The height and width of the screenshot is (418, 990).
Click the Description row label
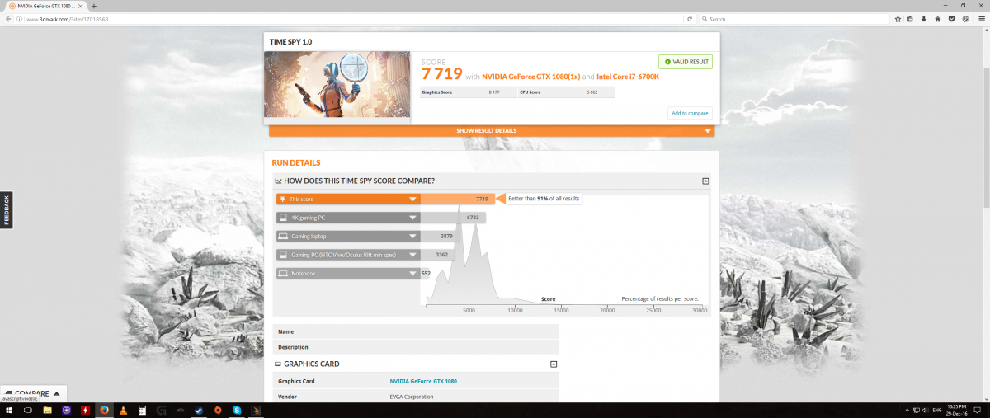point(293,347)
